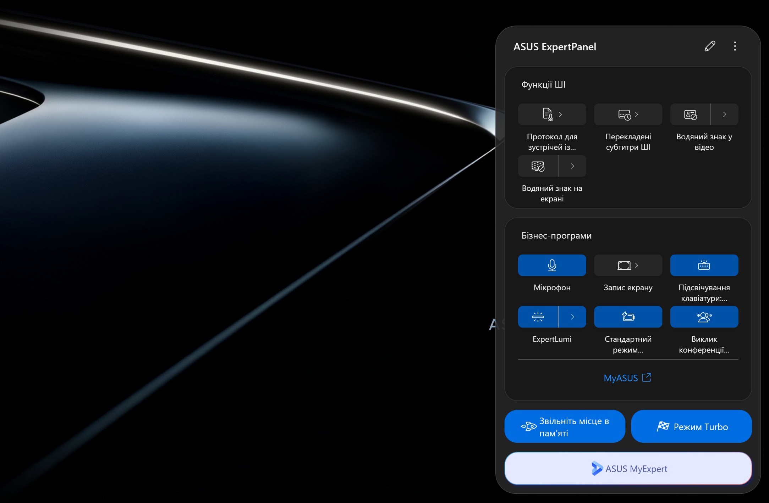Toggle keyboard backlight (Підсвічування клавіатури) icon

[x=704, y=266]
